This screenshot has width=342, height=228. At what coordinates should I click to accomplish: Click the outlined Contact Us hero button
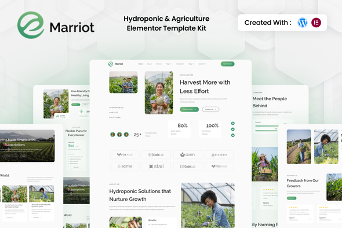click(210, 109)
